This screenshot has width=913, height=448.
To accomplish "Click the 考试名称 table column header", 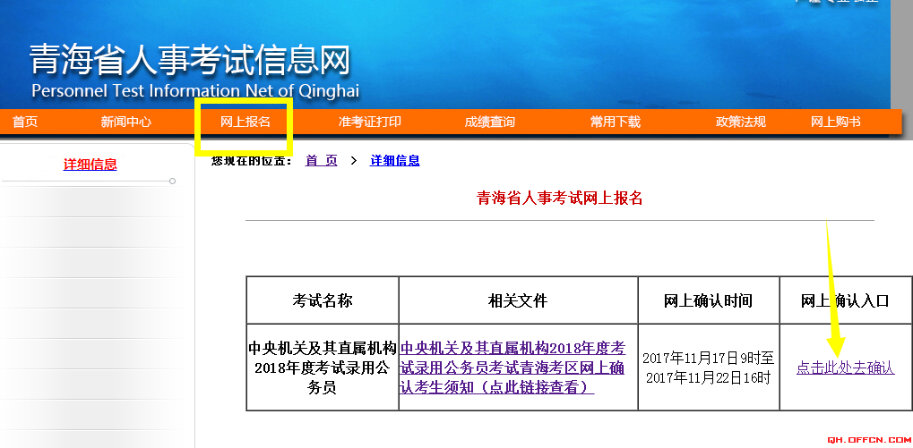I will 323,300.
